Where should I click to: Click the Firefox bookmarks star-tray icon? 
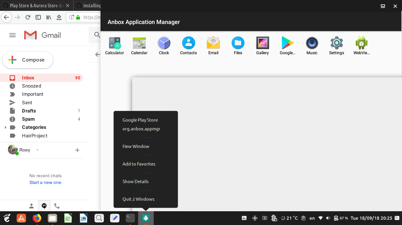tap(59, 17)
